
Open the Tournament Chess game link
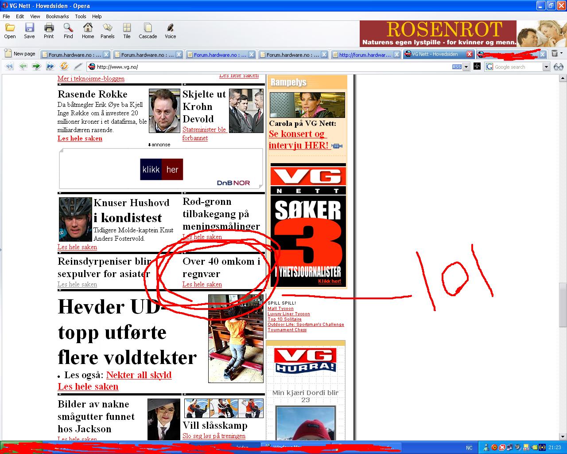(287, 330)
